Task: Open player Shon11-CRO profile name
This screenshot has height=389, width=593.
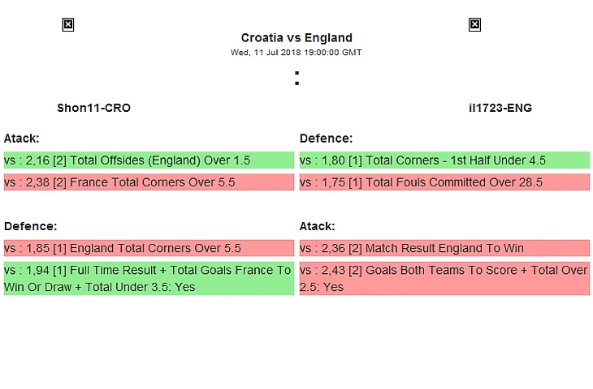Action: click(93, 108)
